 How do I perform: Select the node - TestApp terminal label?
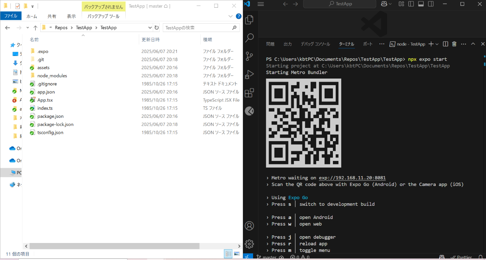pyautogui.click(x=407, y=44)
